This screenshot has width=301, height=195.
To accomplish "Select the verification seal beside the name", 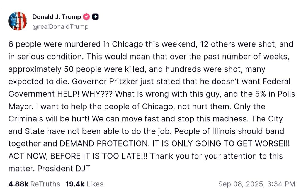I will coord(87,17).
